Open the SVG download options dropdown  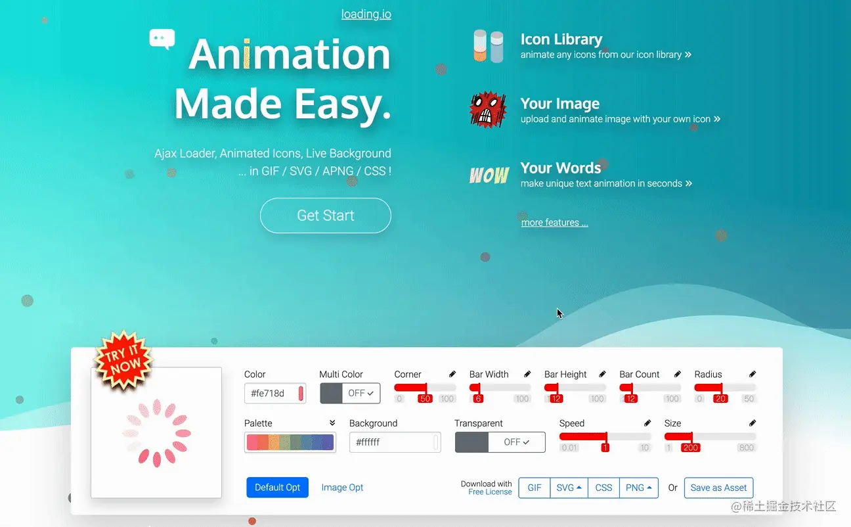pyautogui.click(x=569, y=488)
